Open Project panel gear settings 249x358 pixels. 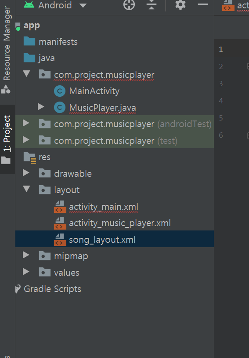(180, 4)
